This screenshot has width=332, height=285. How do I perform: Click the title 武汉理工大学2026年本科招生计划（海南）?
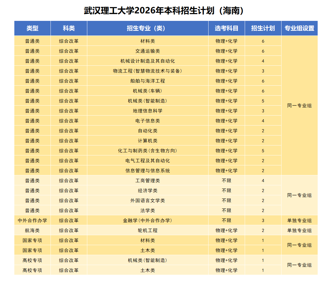point(164,11)
